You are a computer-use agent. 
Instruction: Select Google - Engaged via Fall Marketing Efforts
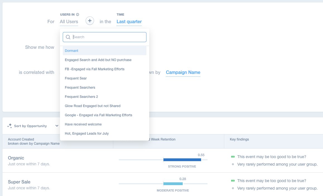tap(98, 115)
